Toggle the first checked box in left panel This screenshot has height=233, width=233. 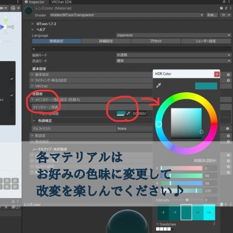[x=12, y=79]
